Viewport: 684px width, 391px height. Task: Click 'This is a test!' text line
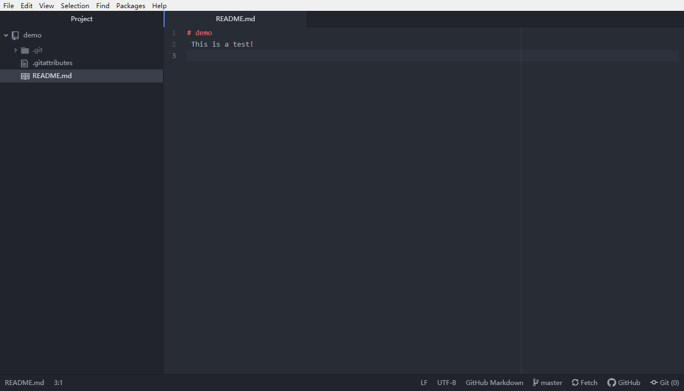pos(222,44)
